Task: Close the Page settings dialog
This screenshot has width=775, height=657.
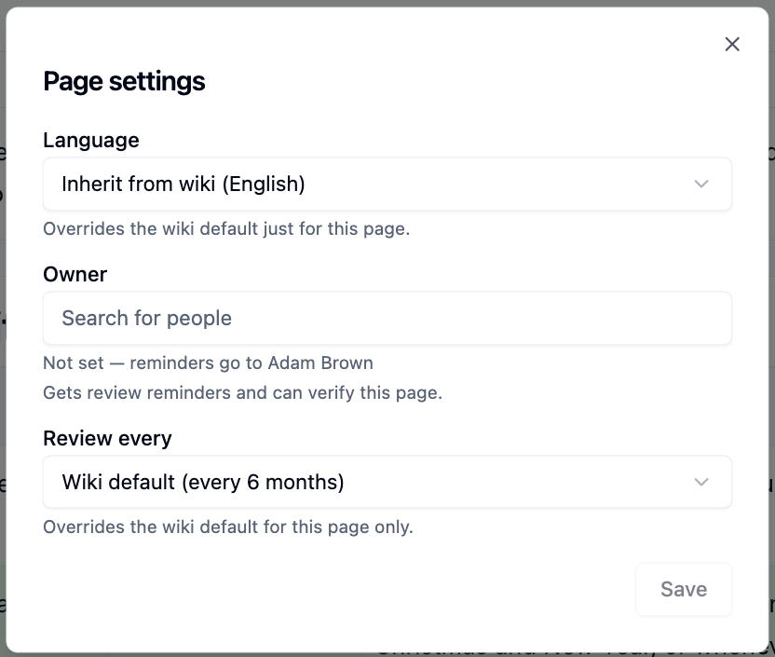Action: click(732, 44)
